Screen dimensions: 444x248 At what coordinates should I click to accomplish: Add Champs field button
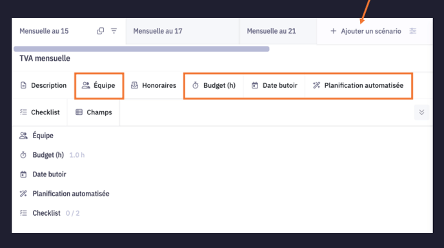[94, 112]
